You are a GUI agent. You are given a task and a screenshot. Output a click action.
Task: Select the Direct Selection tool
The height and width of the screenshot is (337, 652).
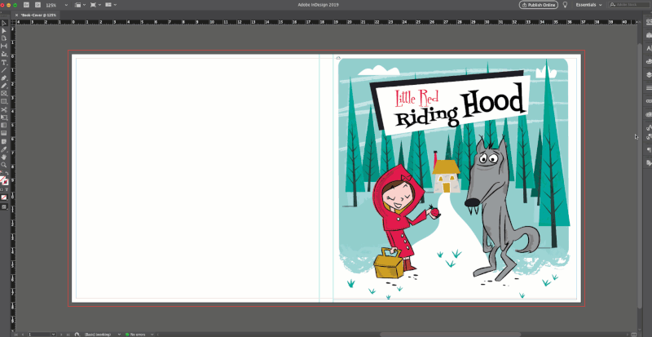pyautogui.click(x=4, y=30)
